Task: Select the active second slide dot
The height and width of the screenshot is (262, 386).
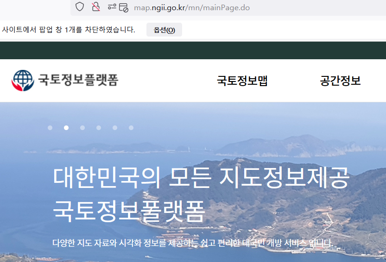Action: pos(66,128)
